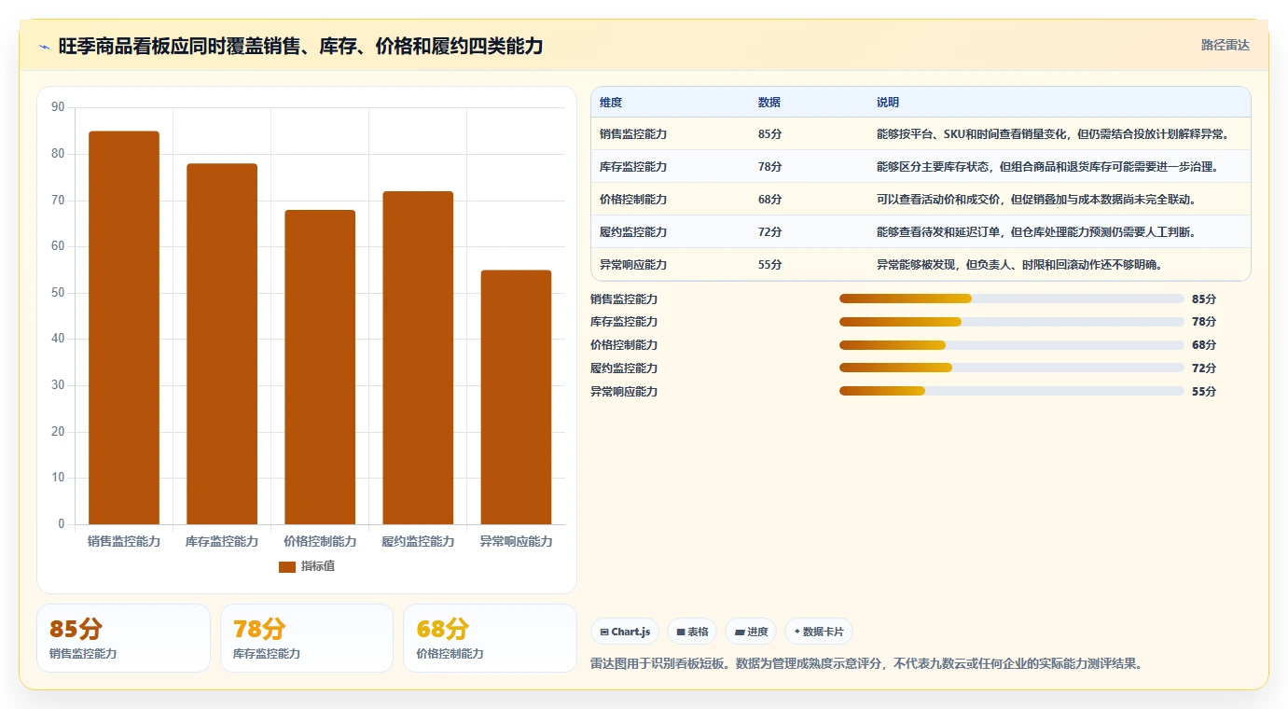This screenshot has height=709, width=1288.
Task: Click the 55分 cell in the table
Action: click(770, 264)
